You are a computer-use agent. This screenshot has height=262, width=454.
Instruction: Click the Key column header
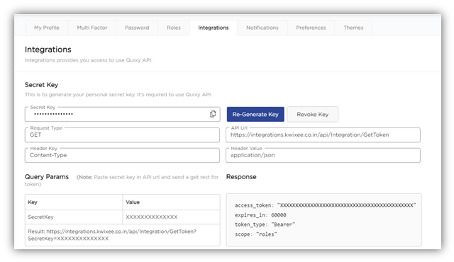74,203
